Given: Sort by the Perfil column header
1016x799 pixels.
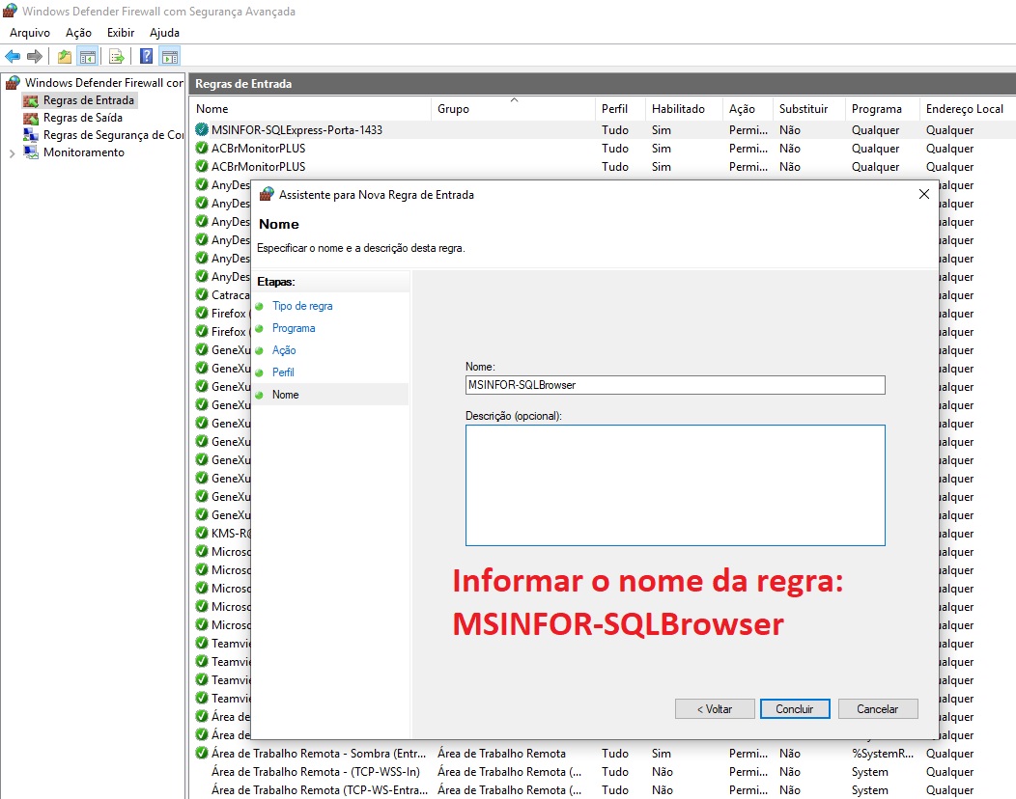Looking at the screenshot, I should (x=620, y=109).
